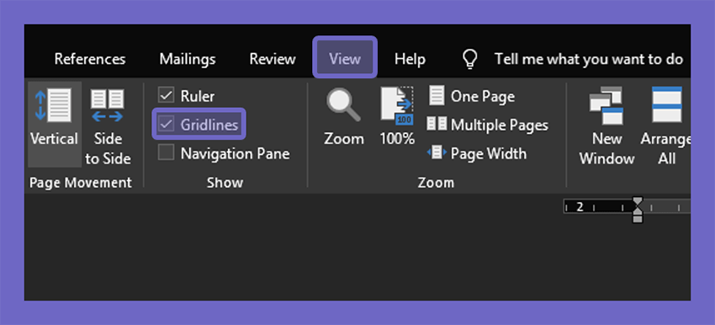Uncheck the Ruler checkbox
This screenshot has height=325, width=715.
point(166,95)
